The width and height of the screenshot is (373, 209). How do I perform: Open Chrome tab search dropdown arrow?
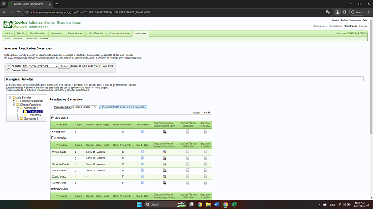click(4, 4)
